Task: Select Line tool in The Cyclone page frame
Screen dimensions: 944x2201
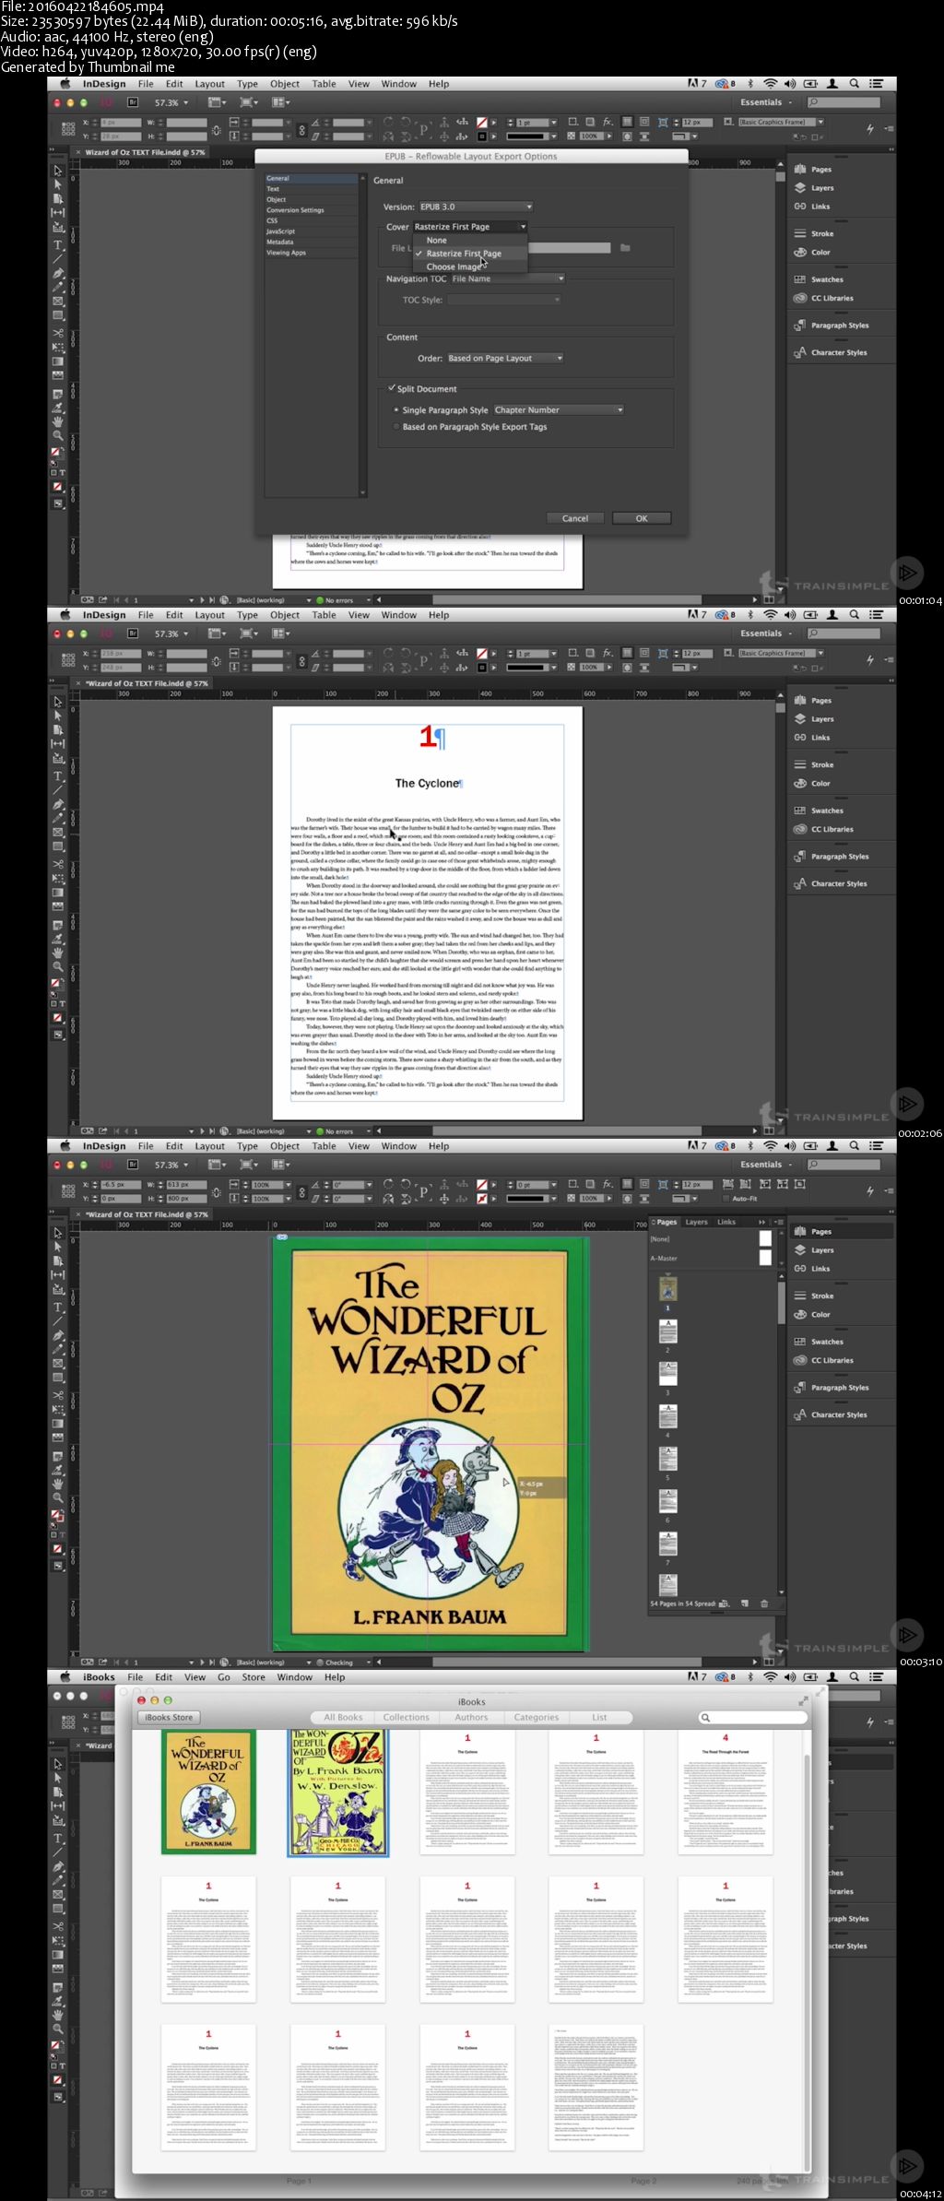Action: (x=58, y=790)
